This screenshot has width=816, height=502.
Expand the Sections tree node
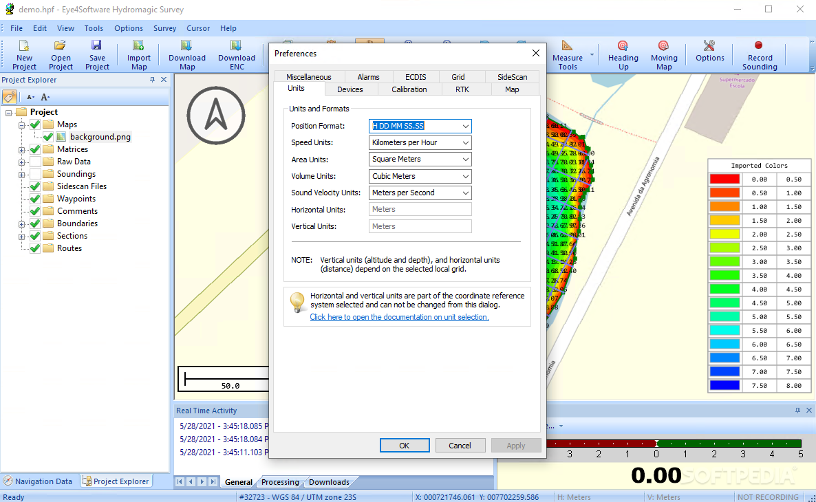[x=21, y=237]
